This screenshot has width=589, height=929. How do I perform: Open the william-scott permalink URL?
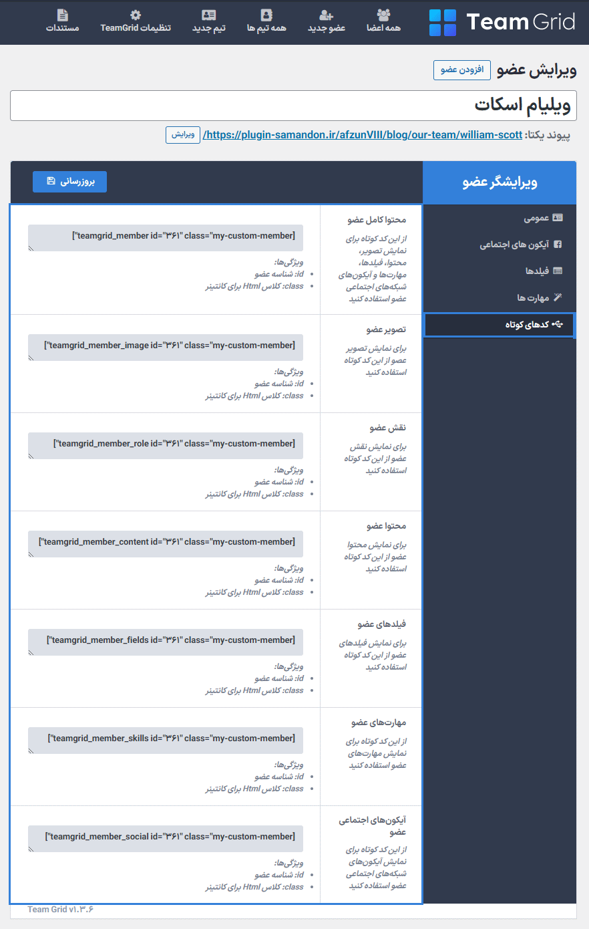(363, 135)
